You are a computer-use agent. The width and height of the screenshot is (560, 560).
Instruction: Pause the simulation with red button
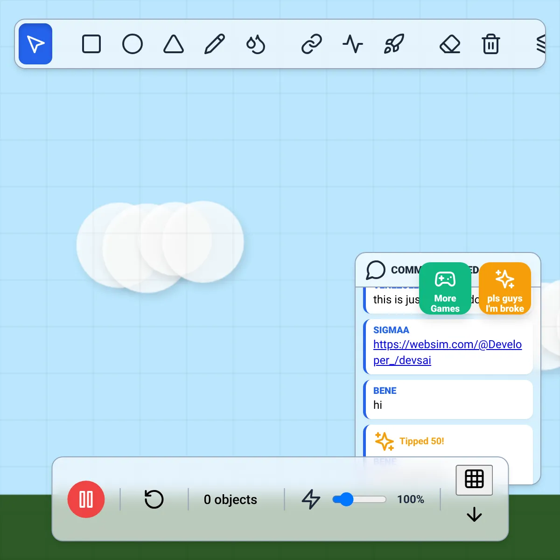tap(86, 499)
